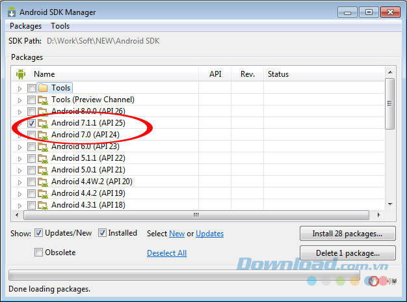Click the Android 7.1.1 (API 25) package icon

(x=43, y=123)
